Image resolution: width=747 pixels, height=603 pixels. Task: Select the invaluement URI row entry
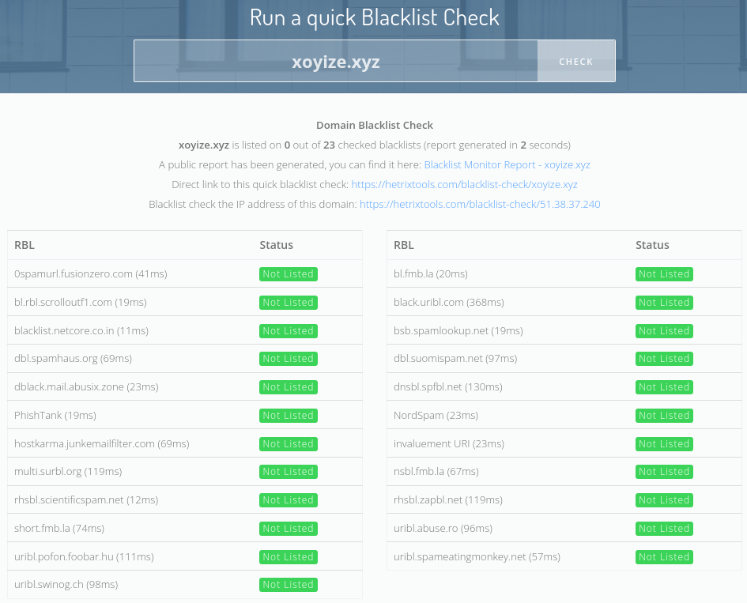tap(448, 444)
